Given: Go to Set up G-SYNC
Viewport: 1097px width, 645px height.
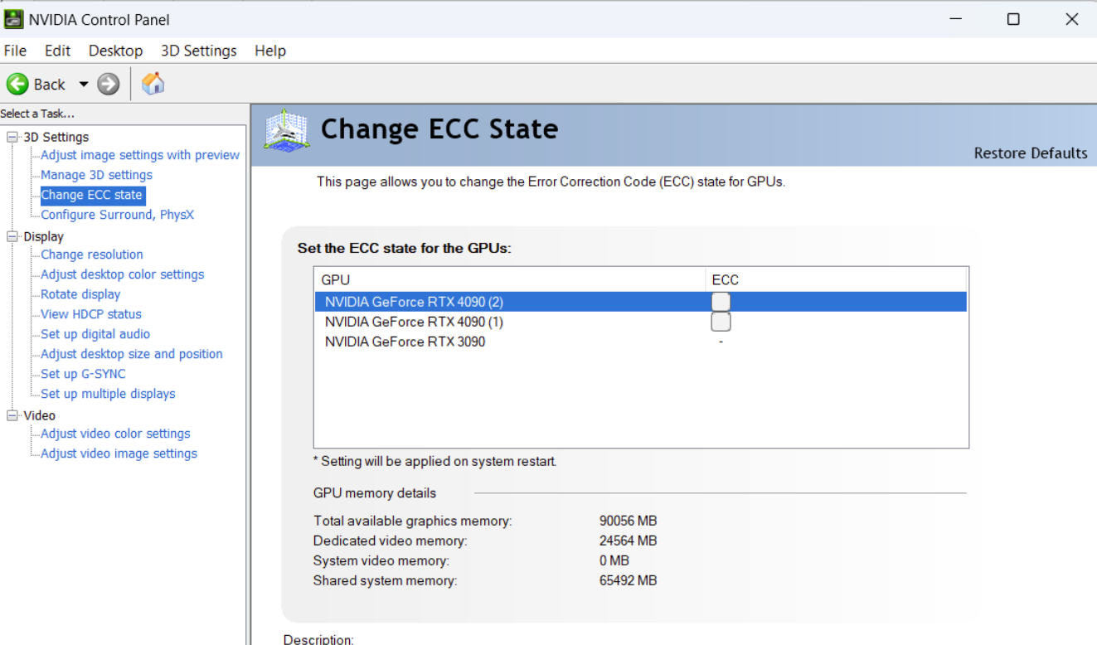Looking at the screenshot, I should point(83,374).
